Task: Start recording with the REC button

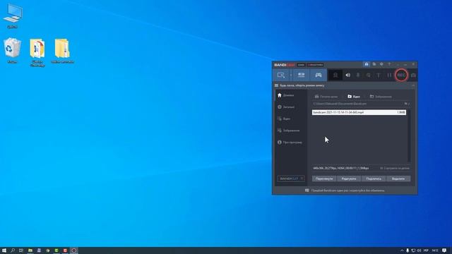Action: pyautogui.click(x=401, y=75)
